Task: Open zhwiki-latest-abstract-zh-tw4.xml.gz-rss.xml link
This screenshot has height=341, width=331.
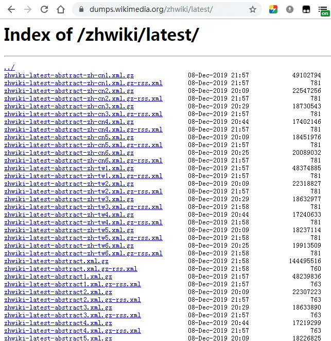Action: point(83,222)
